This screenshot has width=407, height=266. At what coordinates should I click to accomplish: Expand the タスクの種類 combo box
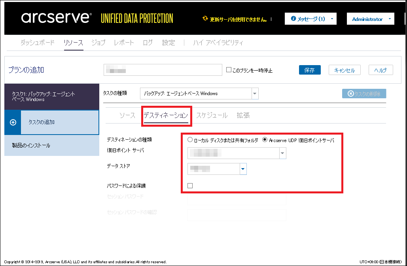255,94
